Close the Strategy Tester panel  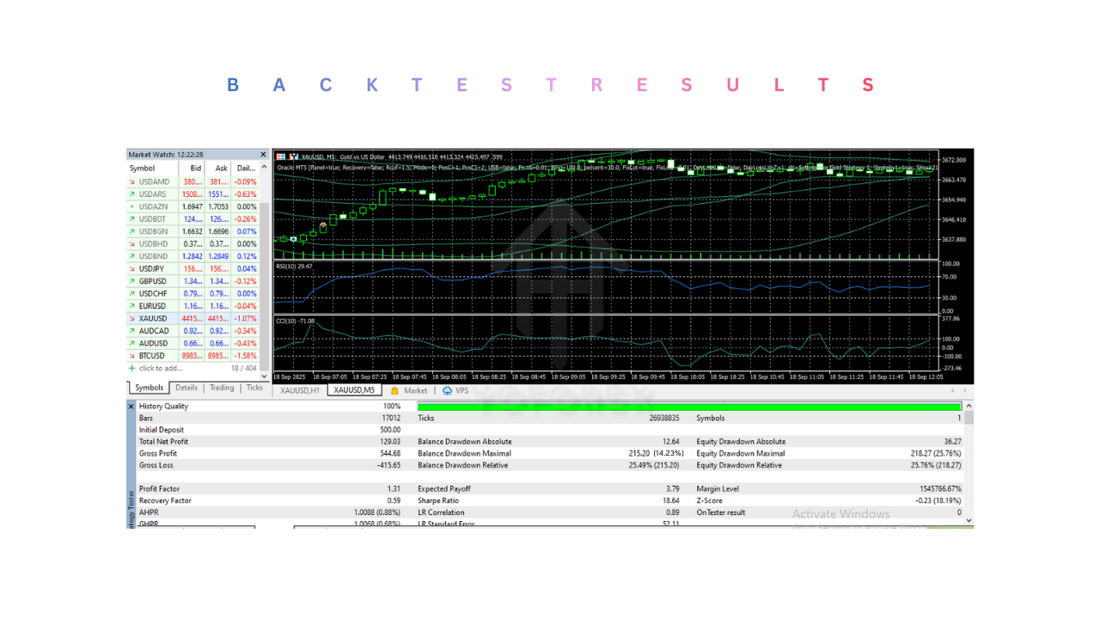point(131,406)
